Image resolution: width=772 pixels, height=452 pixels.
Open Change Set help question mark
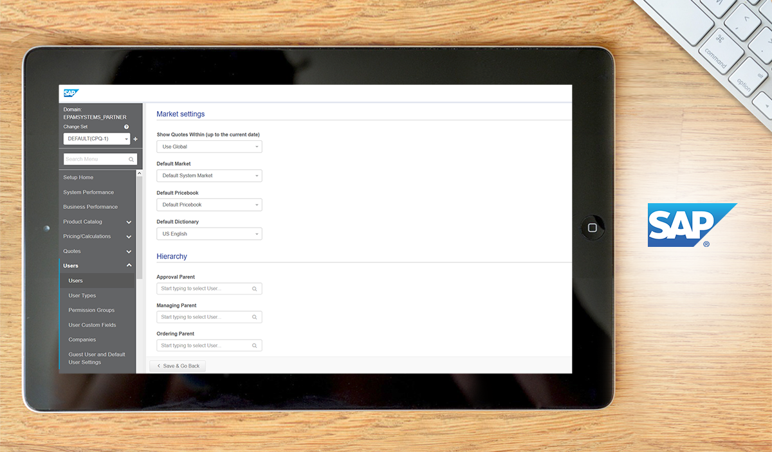pyautogui.click(x=127, y=127)
